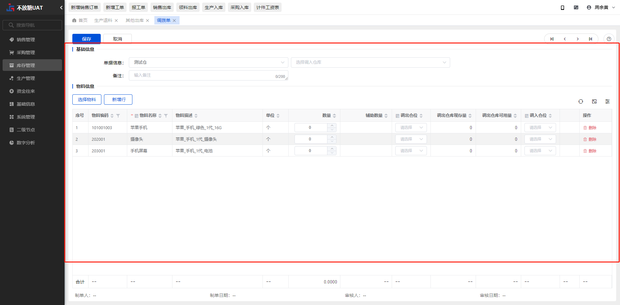Click 选择物料 button

87,100
